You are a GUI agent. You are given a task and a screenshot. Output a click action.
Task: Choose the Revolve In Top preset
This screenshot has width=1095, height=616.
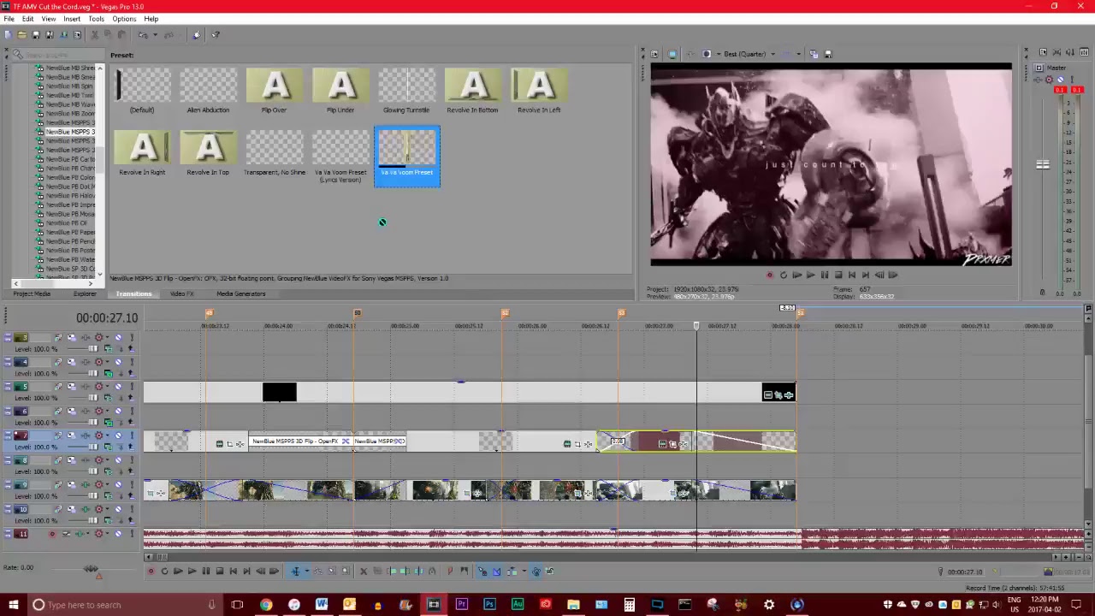208,154
